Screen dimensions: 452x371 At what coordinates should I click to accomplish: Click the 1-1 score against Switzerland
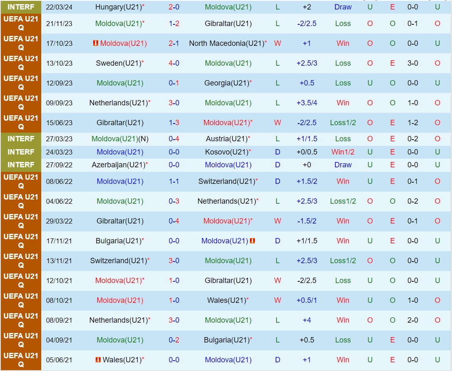(174, 181)
